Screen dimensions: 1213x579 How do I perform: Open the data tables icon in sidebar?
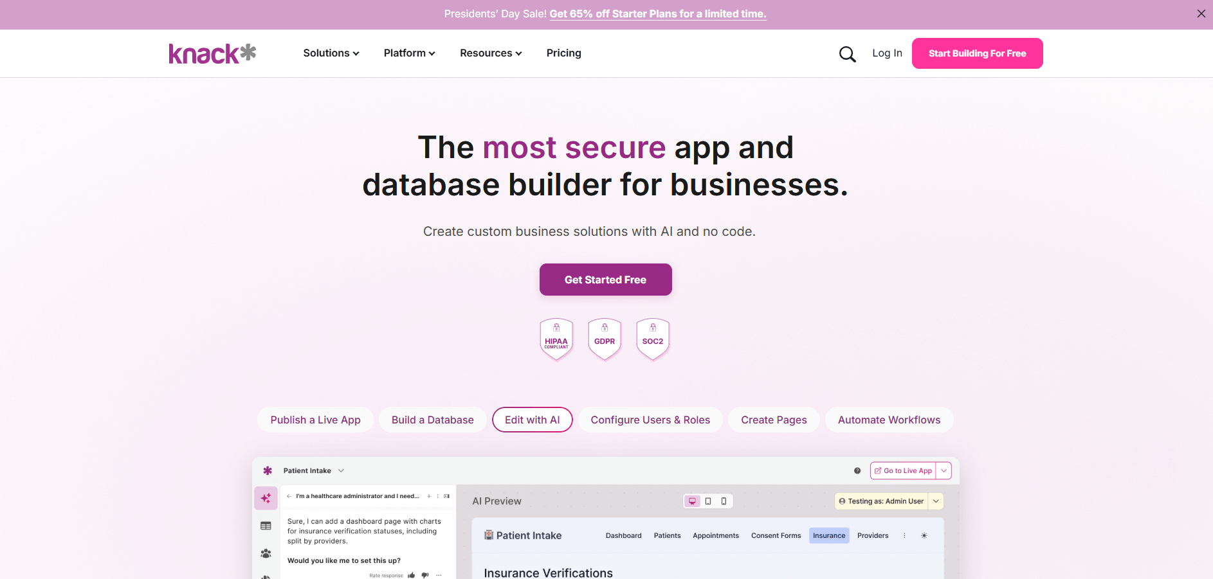266,526
